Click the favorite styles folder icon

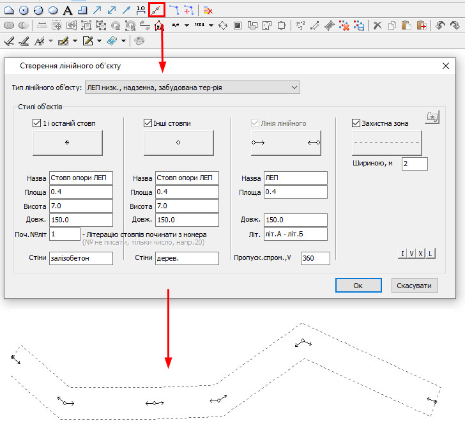coord(432,117)
